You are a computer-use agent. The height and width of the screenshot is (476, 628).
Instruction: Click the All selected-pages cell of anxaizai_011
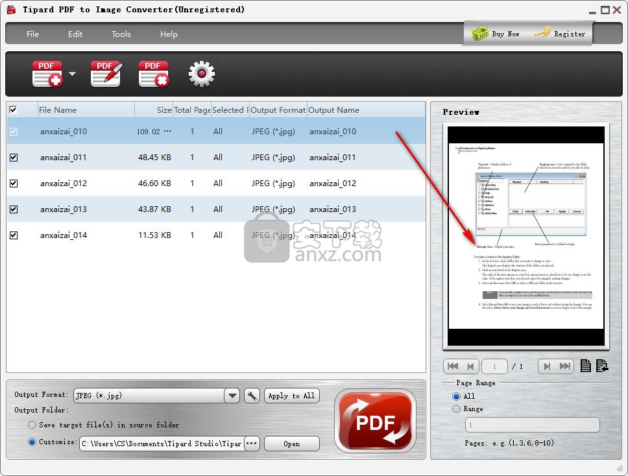click(x=217, y=158)
